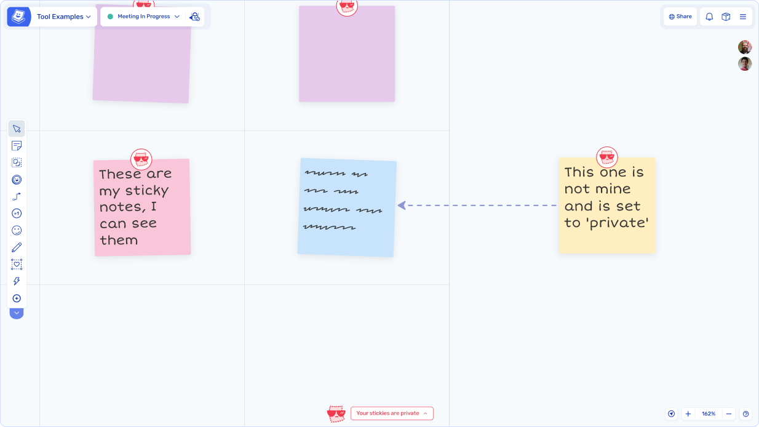Toggle the follow-cursor navigation button
The image size is (759, 427).
coord(671,414)
